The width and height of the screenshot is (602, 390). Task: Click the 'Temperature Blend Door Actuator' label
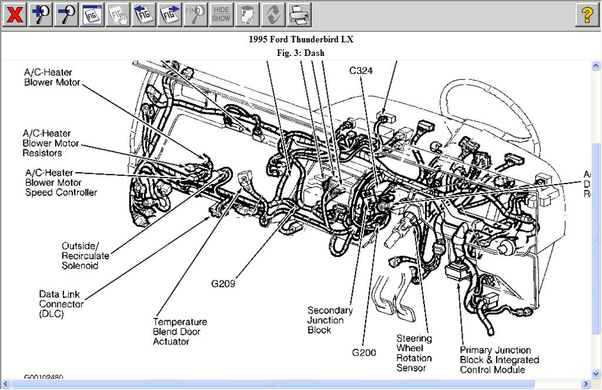(180, 332)
